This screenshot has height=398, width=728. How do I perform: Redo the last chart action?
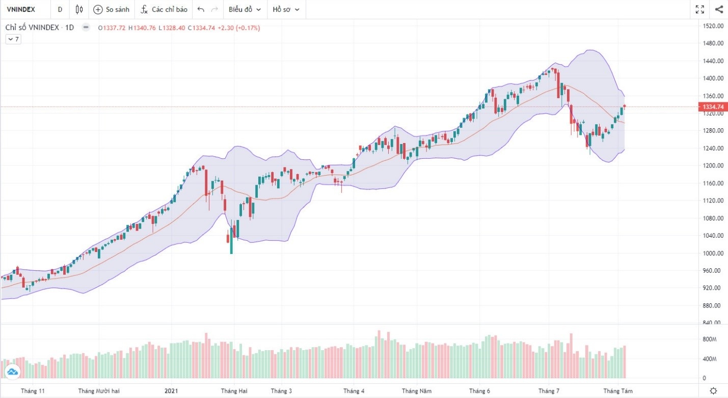pos(214,9)
